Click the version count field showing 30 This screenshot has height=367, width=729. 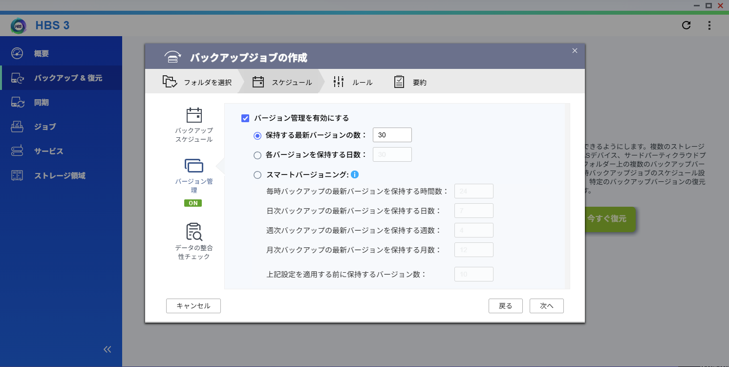[392, 135]
